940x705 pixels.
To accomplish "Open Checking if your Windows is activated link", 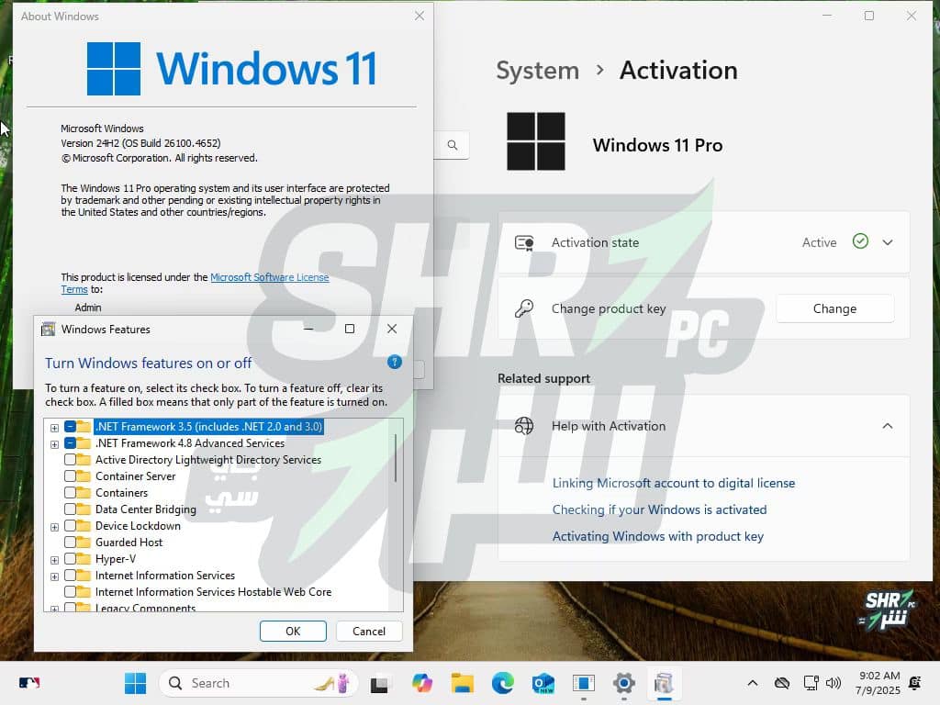I will point(659,509).
